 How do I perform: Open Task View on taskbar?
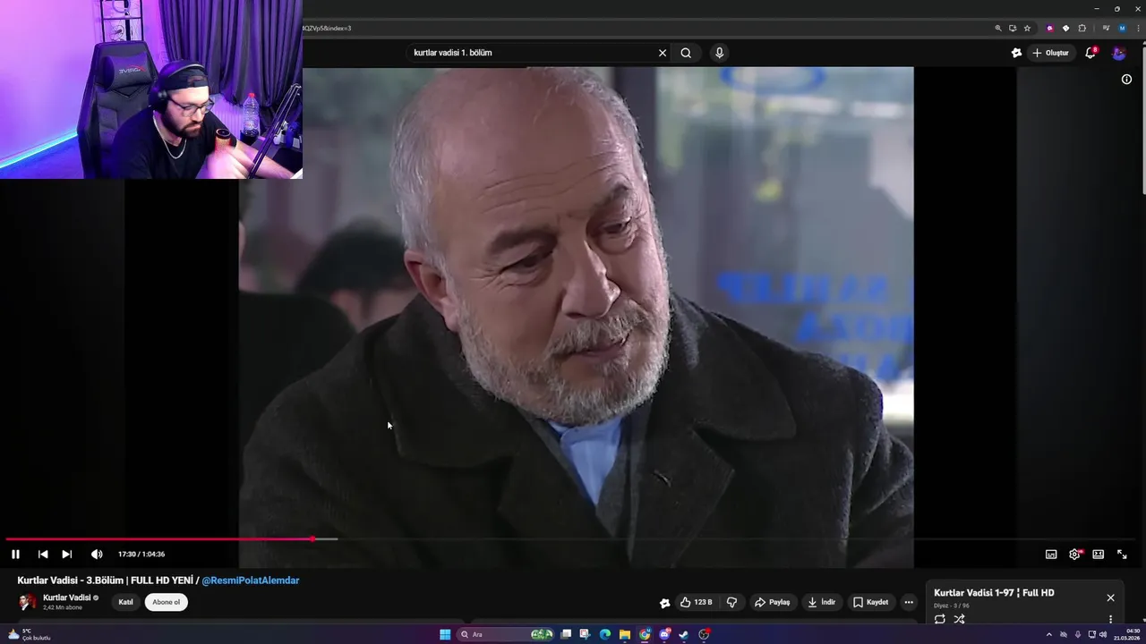(x=566, y=634)
